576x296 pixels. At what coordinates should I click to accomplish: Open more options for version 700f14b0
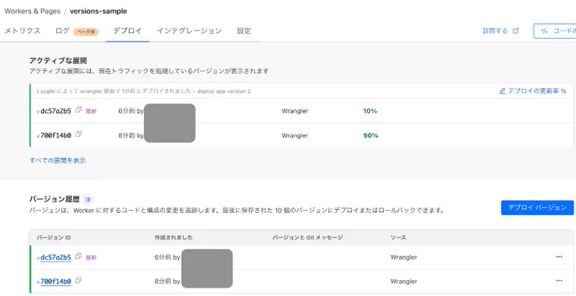tap(559, 281)
